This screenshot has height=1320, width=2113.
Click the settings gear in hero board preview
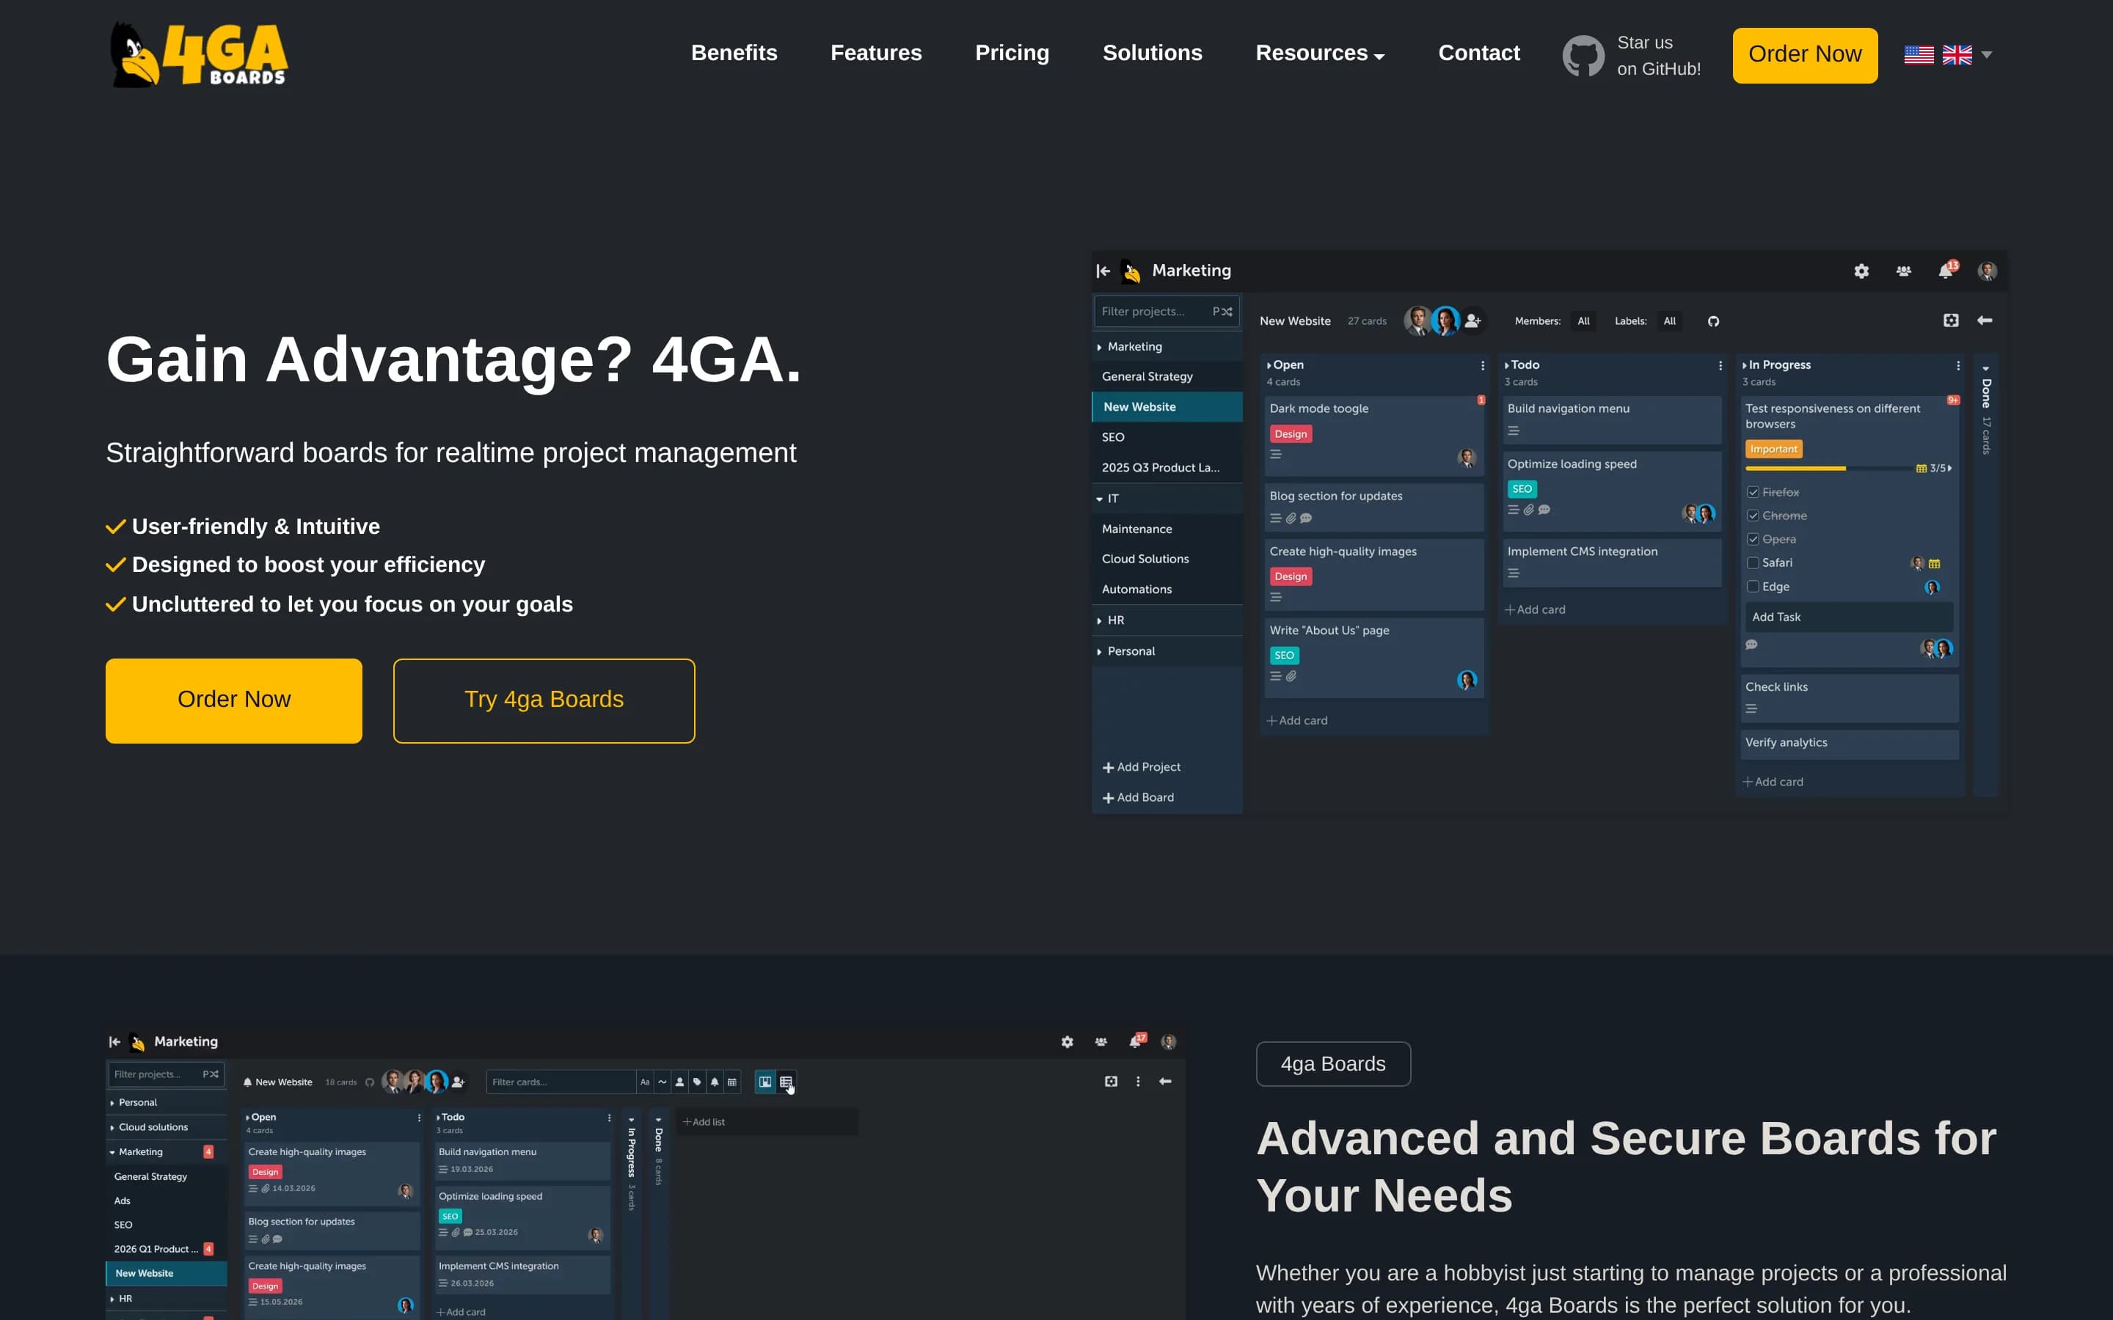tap(1861, 271)
